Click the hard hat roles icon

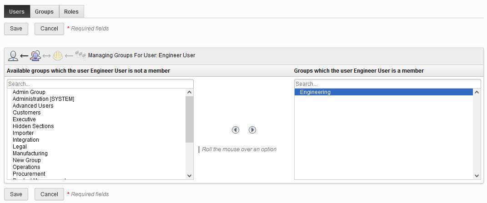[x=57, y=55]
